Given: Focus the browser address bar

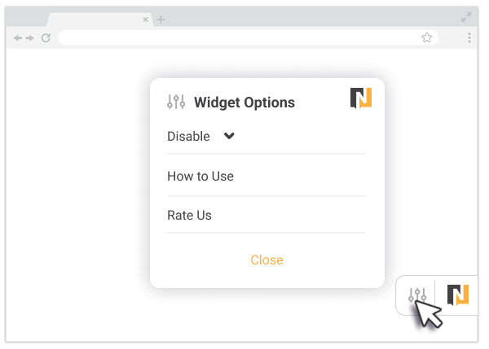Looking at the screenshot, I should pos(236,37).
